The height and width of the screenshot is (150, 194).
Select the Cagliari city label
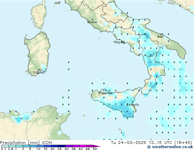point(39,72)
